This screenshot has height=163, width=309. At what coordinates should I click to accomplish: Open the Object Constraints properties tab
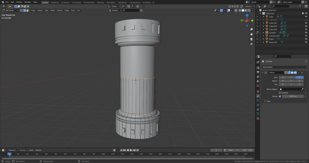[258, 109]
